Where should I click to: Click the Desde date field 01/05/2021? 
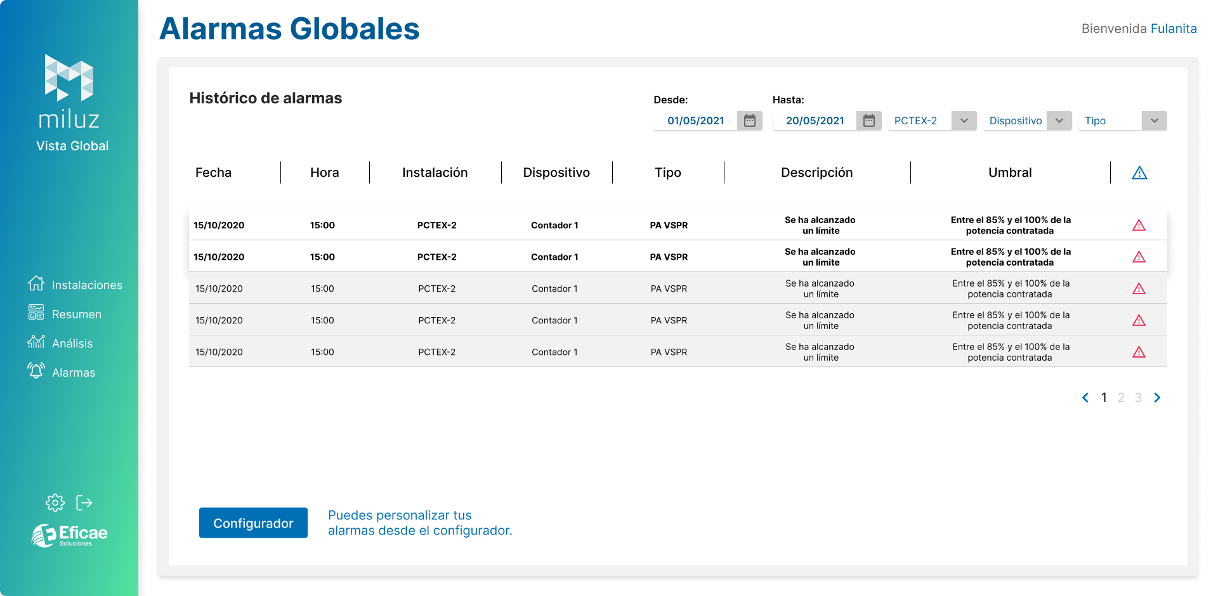(695, 120)
